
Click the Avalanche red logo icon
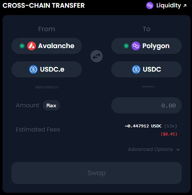pyautogui.click(x=32, y=46)
